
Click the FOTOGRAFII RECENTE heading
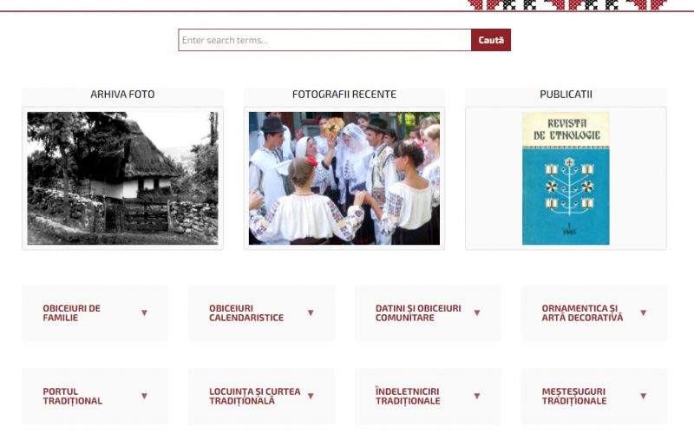344,95
